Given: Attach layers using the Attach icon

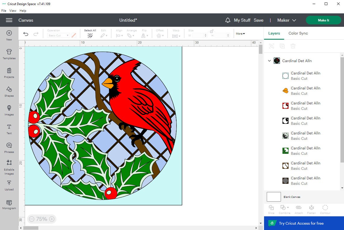Looking at the screenshot, I should [298, 208].
